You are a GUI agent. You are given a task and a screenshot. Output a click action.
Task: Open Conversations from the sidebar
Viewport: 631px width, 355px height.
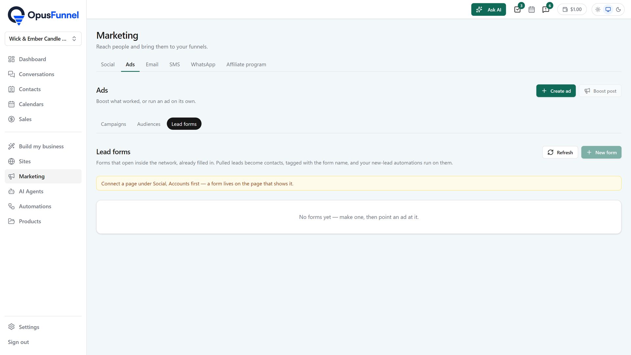click(43, 74)
